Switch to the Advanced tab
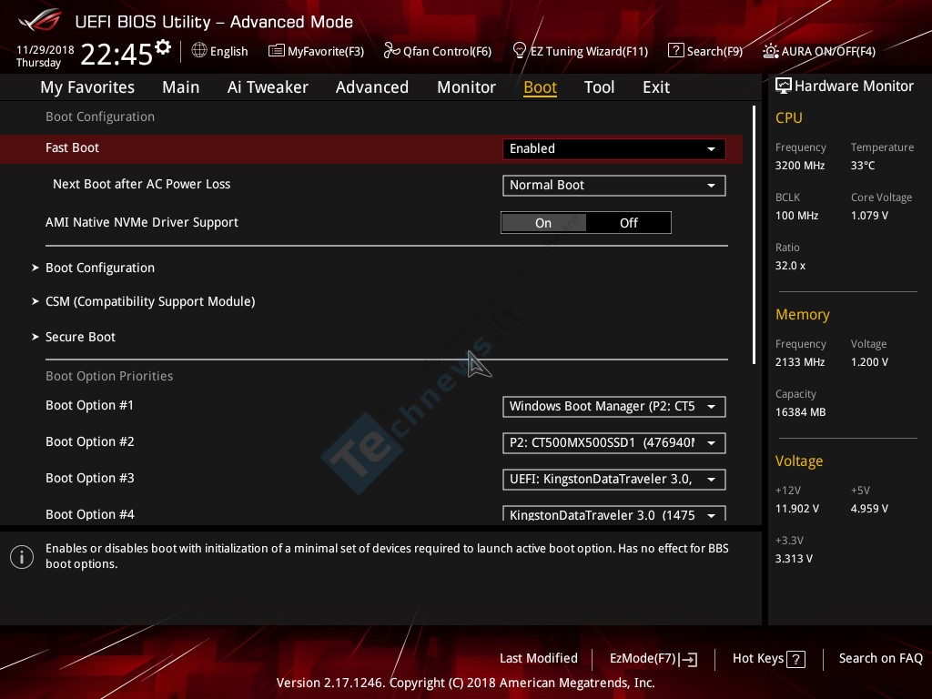The height and width of the screenshot is (699, 932). coord(372,87)
